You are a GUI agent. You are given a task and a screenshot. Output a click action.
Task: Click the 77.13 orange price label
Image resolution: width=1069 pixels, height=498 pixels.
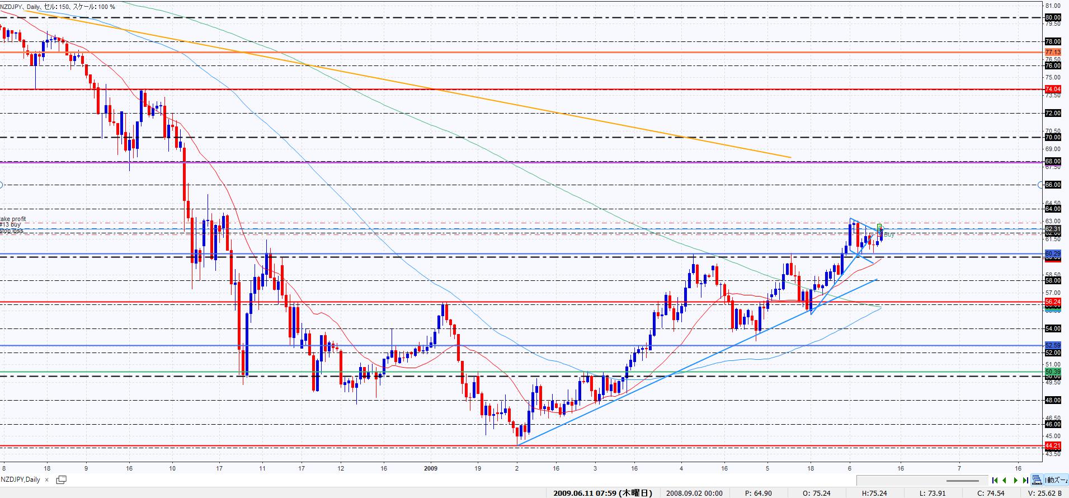tap(1053, 52)
